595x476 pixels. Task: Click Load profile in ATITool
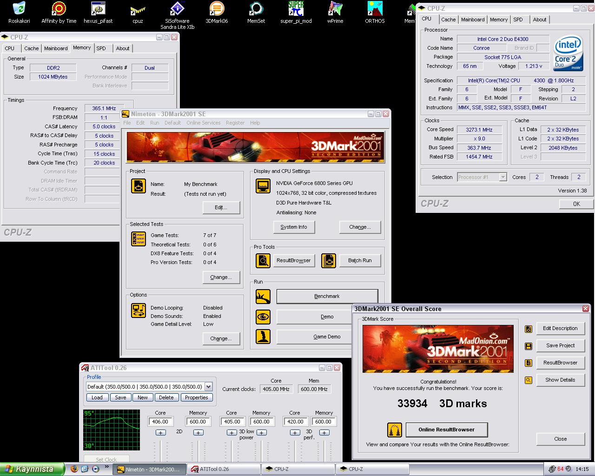(x=97, y=397)
